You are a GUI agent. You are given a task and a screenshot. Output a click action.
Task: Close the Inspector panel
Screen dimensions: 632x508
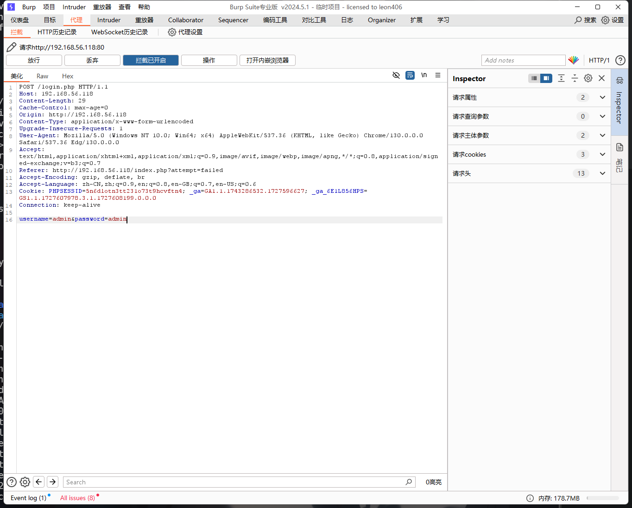click(x=601, y=78)
